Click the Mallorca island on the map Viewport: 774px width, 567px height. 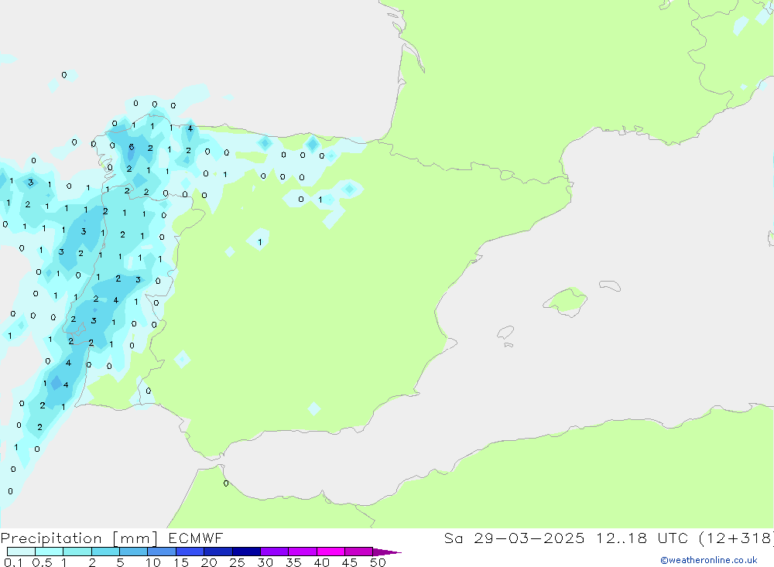pos(566,300)
